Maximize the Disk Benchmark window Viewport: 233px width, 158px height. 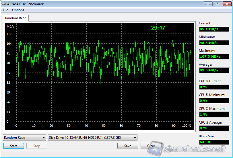[217, 4]
